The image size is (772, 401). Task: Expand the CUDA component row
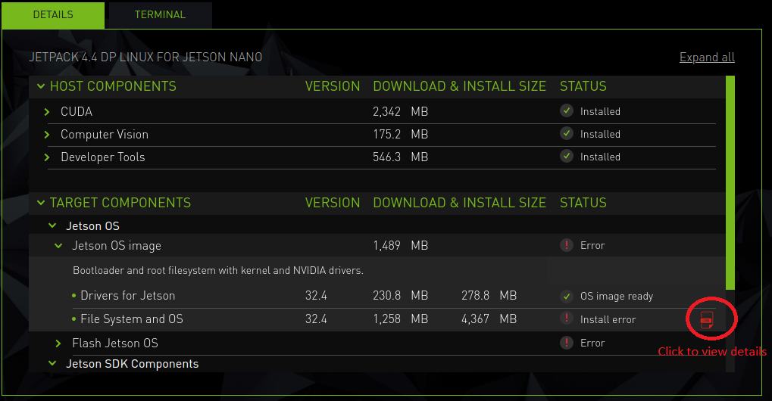click(47, 112)
